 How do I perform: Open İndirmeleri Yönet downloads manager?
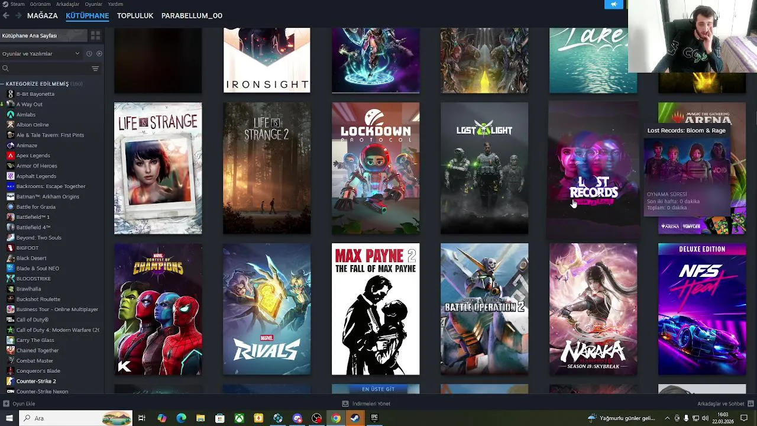click(x=366, y=404)
